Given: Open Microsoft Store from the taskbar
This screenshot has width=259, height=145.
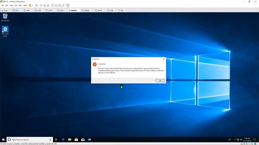Looking at the screenshot, I should (76, 140).
